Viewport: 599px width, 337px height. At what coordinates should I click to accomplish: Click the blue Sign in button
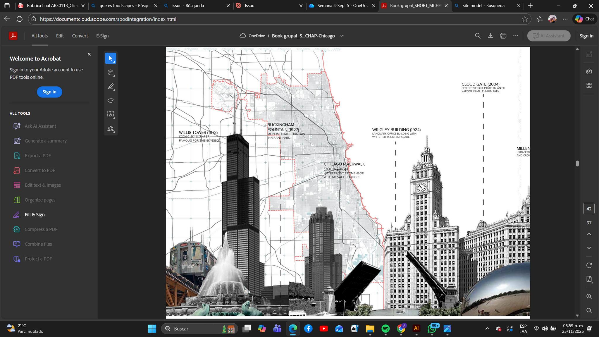point(49,92)
